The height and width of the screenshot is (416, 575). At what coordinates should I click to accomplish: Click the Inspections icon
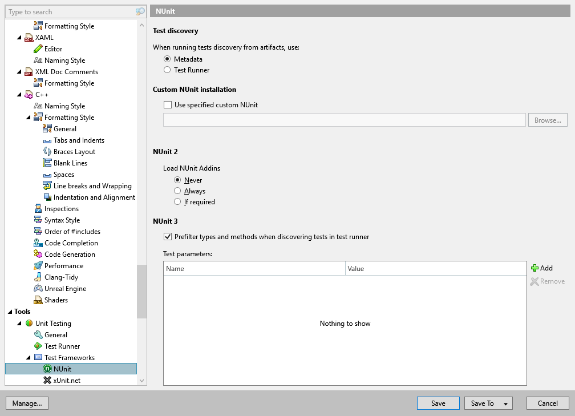click(38, 209)
